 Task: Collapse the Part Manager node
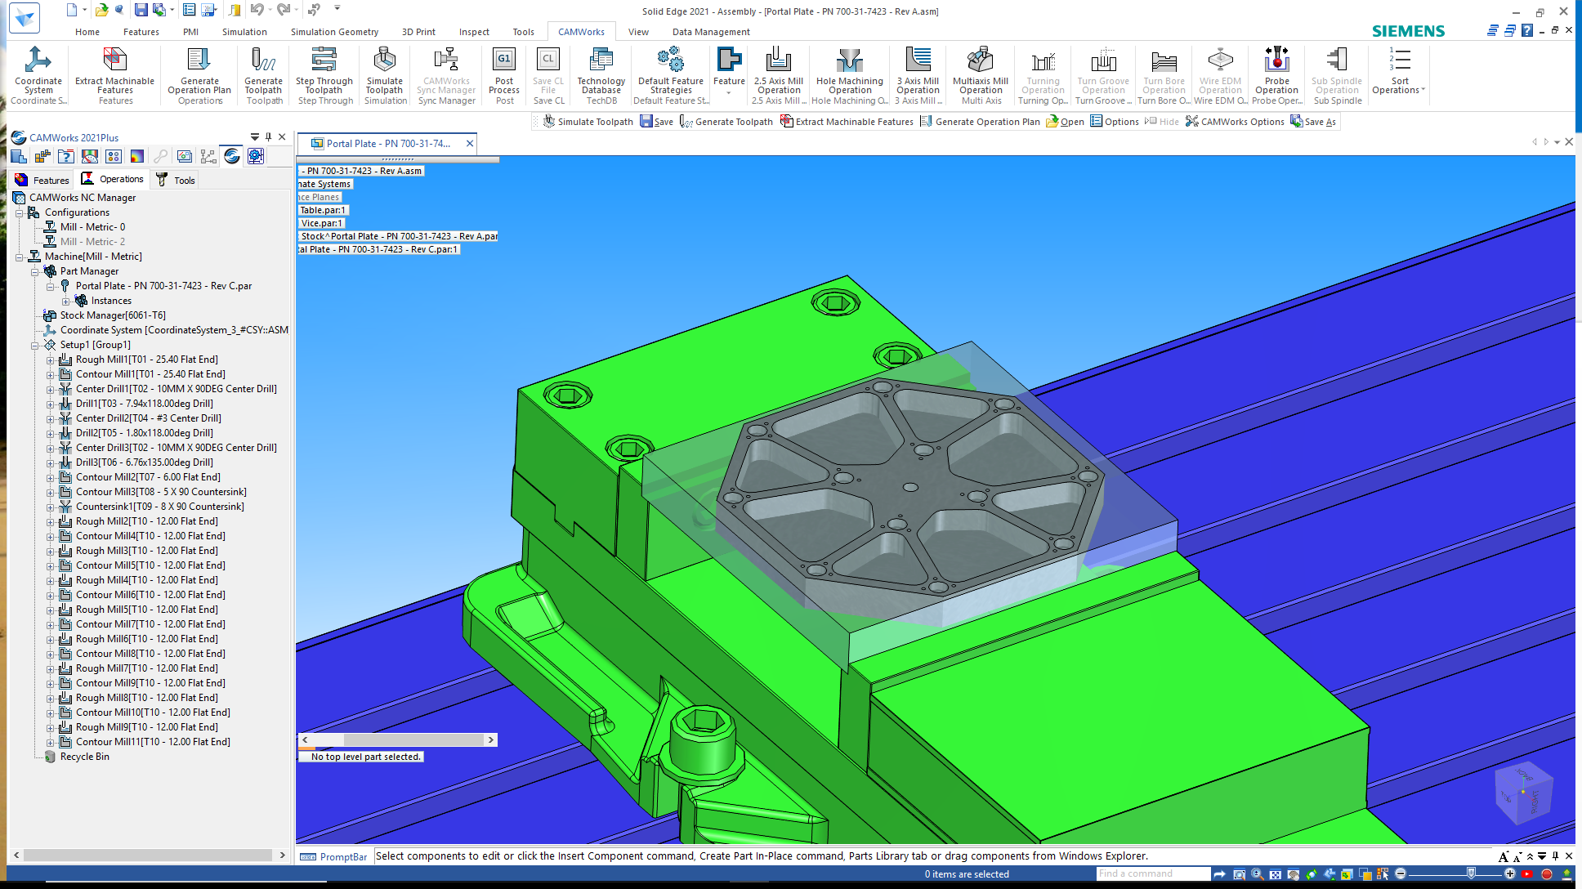[x=34, y=271]
